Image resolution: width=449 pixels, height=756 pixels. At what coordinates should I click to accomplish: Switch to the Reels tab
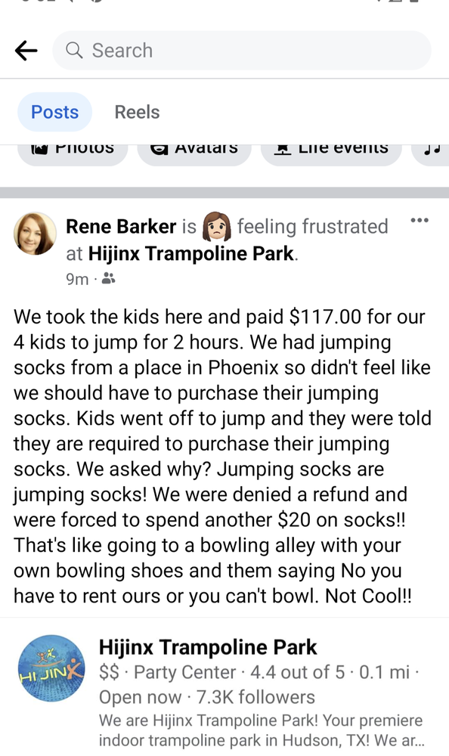coord(137,112)
